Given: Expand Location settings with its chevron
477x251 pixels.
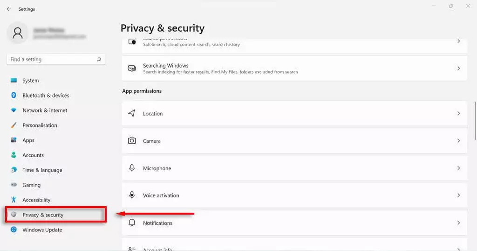Looking at the screenshot, I should (x=458, y=114).
